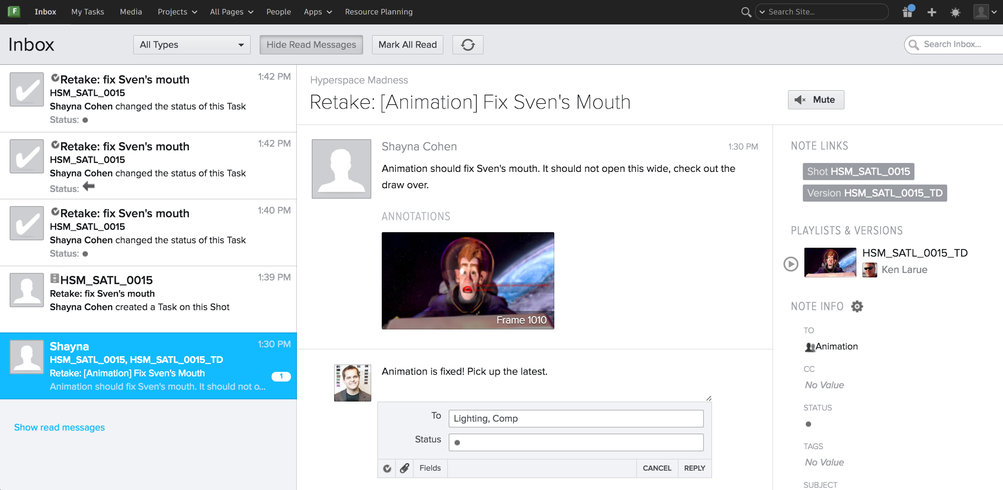Click the refresh inbox icon

tap(467, 44)
